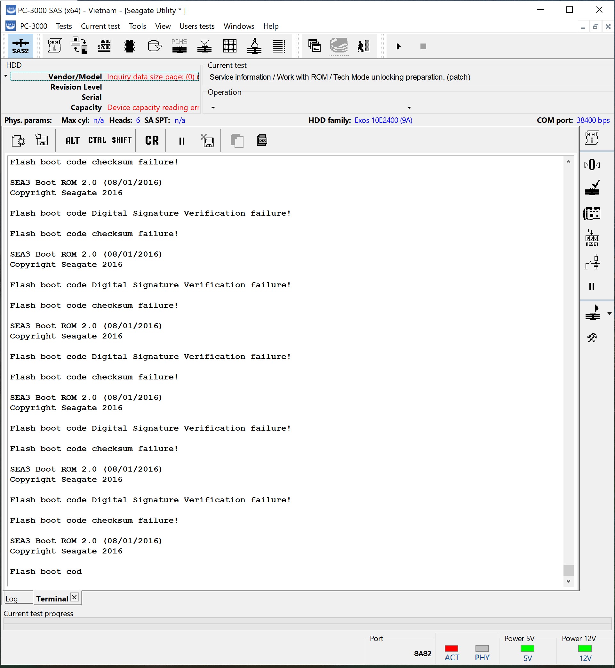Open the Tests menu
The height and width of the screenshot is (668, 615).
[x=64, y=26]
